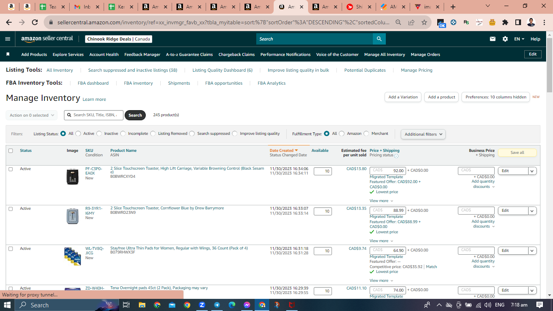Open the Chrome profile avatar
Viewport: 553px width, 311px height.
coord(531,23)
